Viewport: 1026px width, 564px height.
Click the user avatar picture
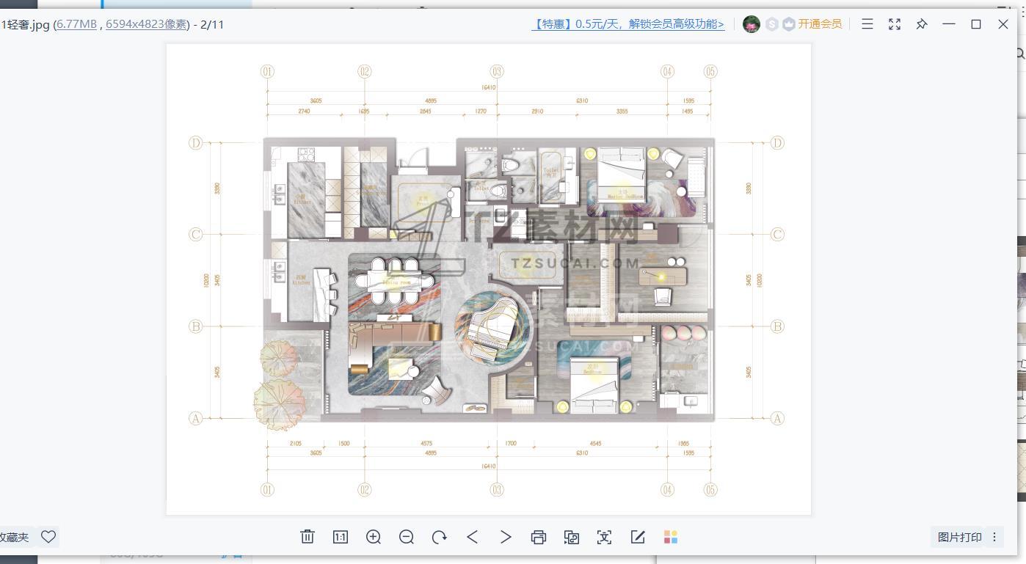(752, 24)
